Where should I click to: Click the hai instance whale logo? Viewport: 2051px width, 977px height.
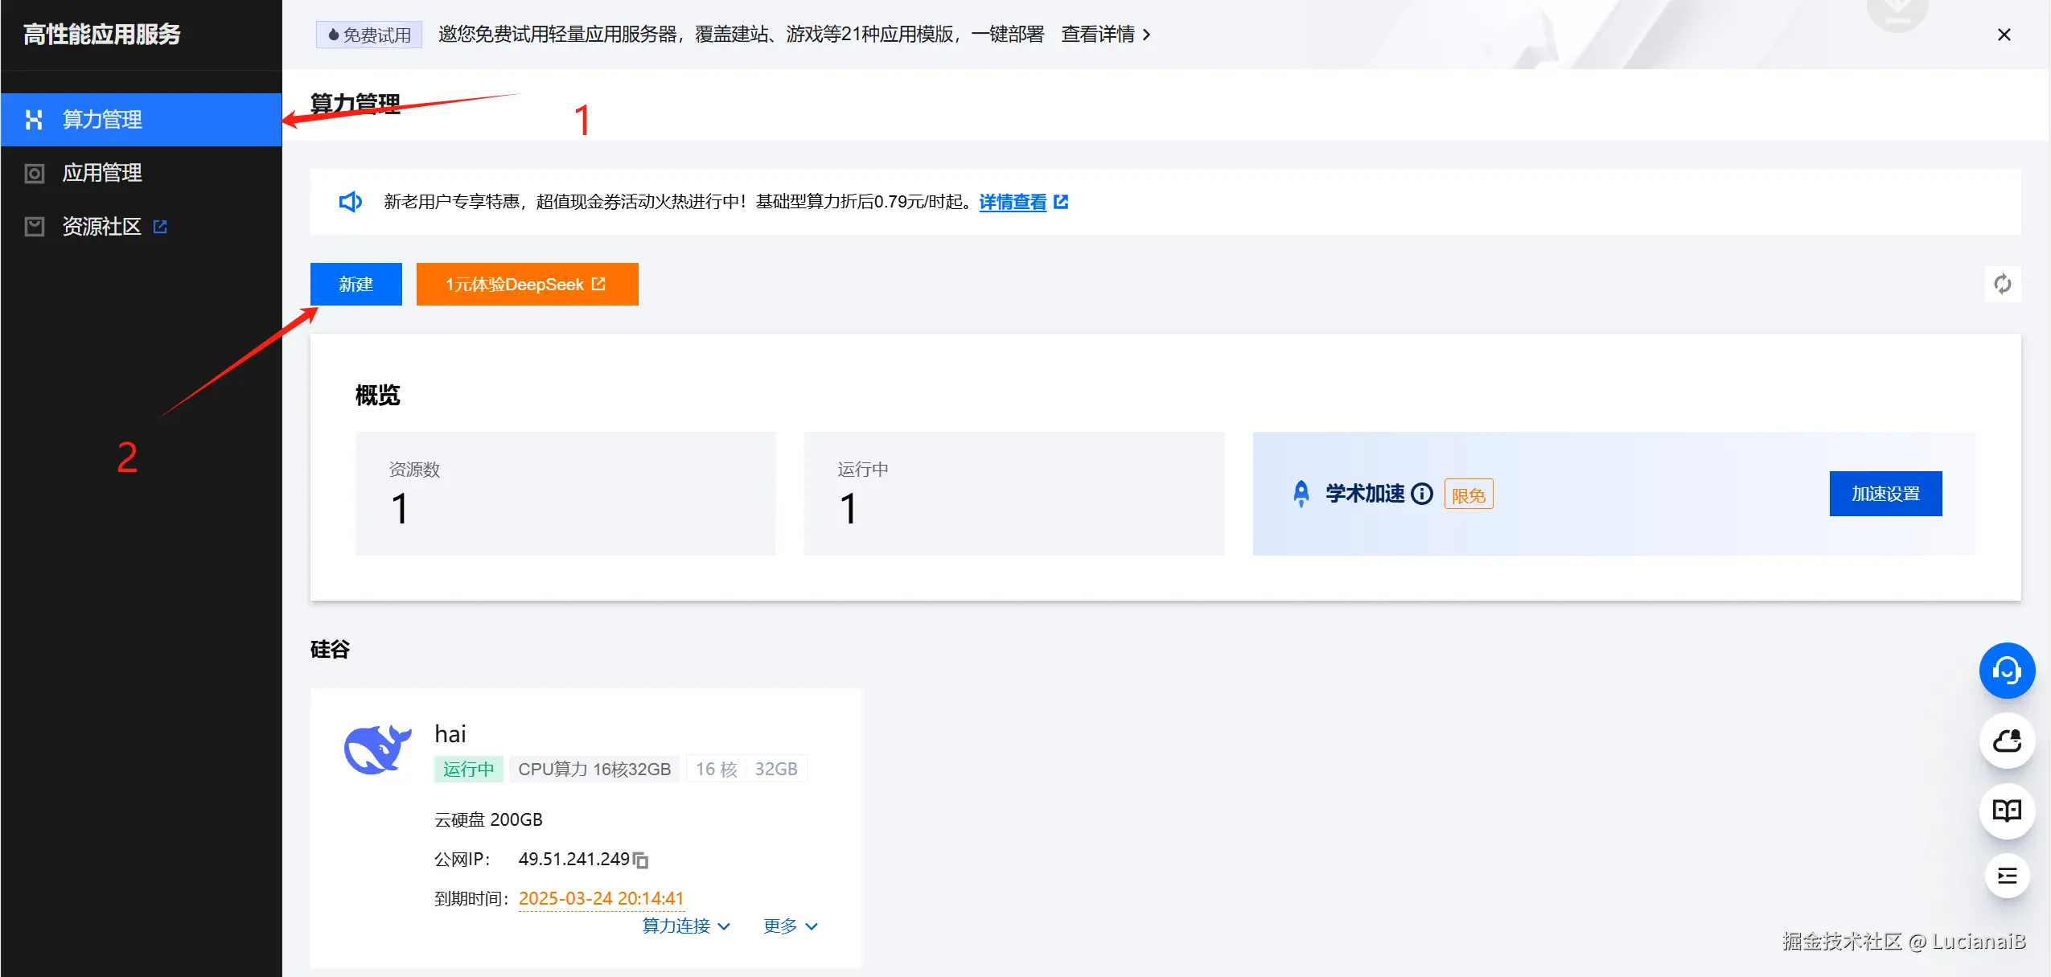point(376,749)
